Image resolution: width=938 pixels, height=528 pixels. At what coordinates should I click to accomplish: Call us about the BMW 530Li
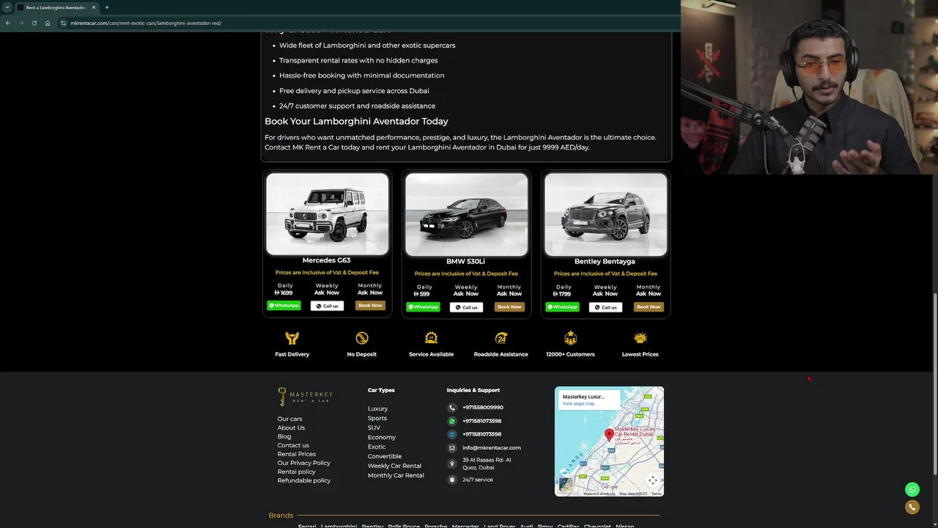466,307
